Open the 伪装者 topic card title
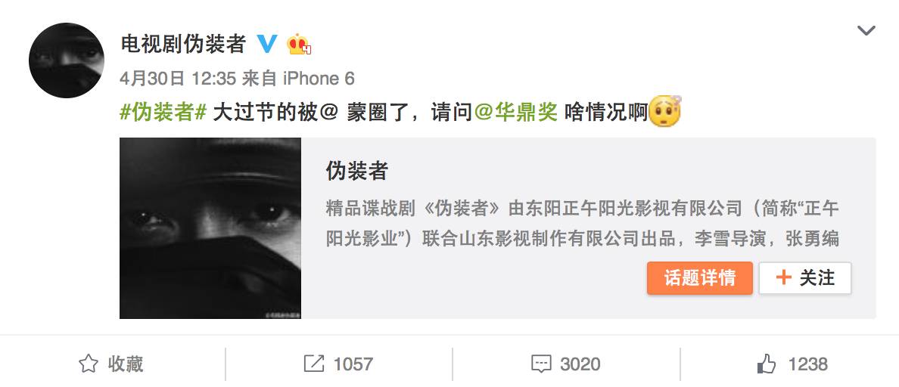This screenshot has width=899, height=387. (356, 171)
